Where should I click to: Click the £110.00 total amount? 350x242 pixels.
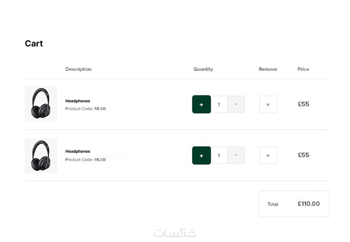[309, 204]
